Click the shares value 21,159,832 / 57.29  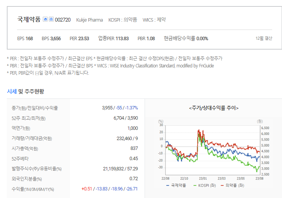click(x=120, y=169)
